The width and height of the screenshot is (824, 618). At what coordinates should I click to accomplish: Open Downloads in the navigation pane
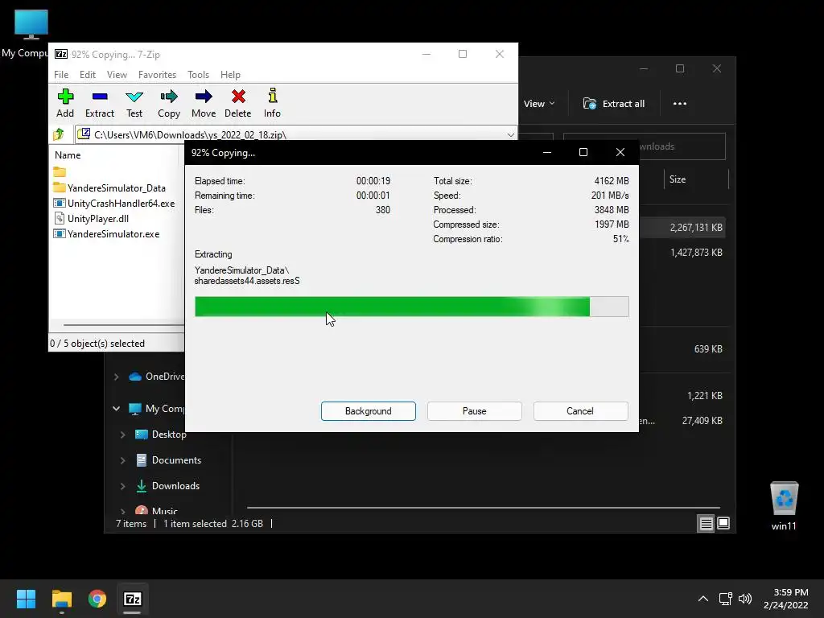167,485
